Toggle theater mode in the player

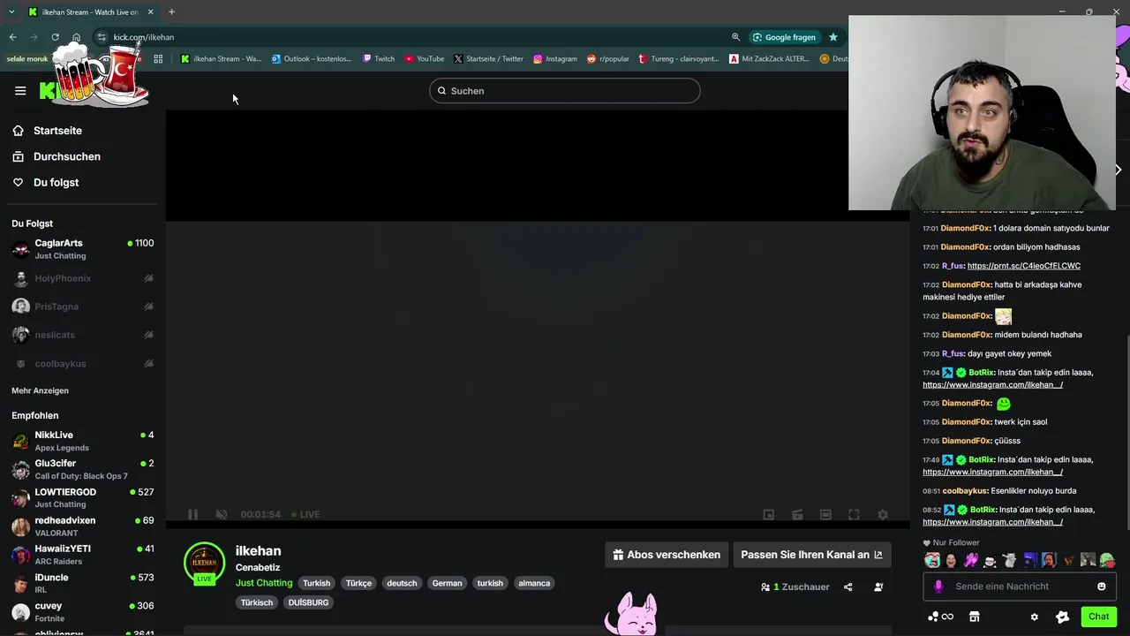[825, 514]
